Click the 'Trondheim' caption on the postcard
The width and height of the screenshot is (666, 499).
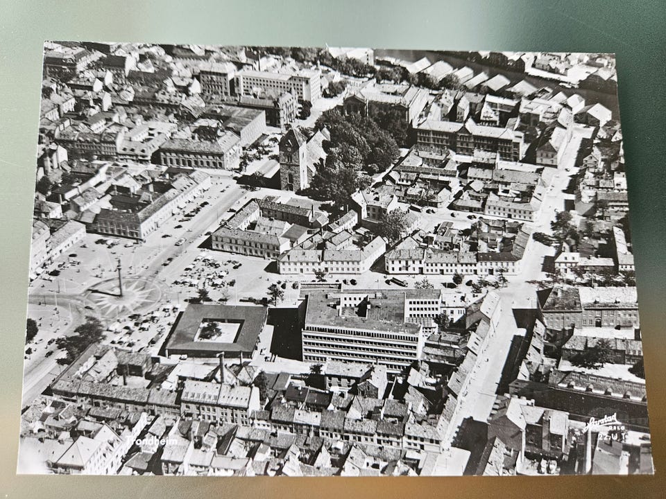[x=152, y=441]
